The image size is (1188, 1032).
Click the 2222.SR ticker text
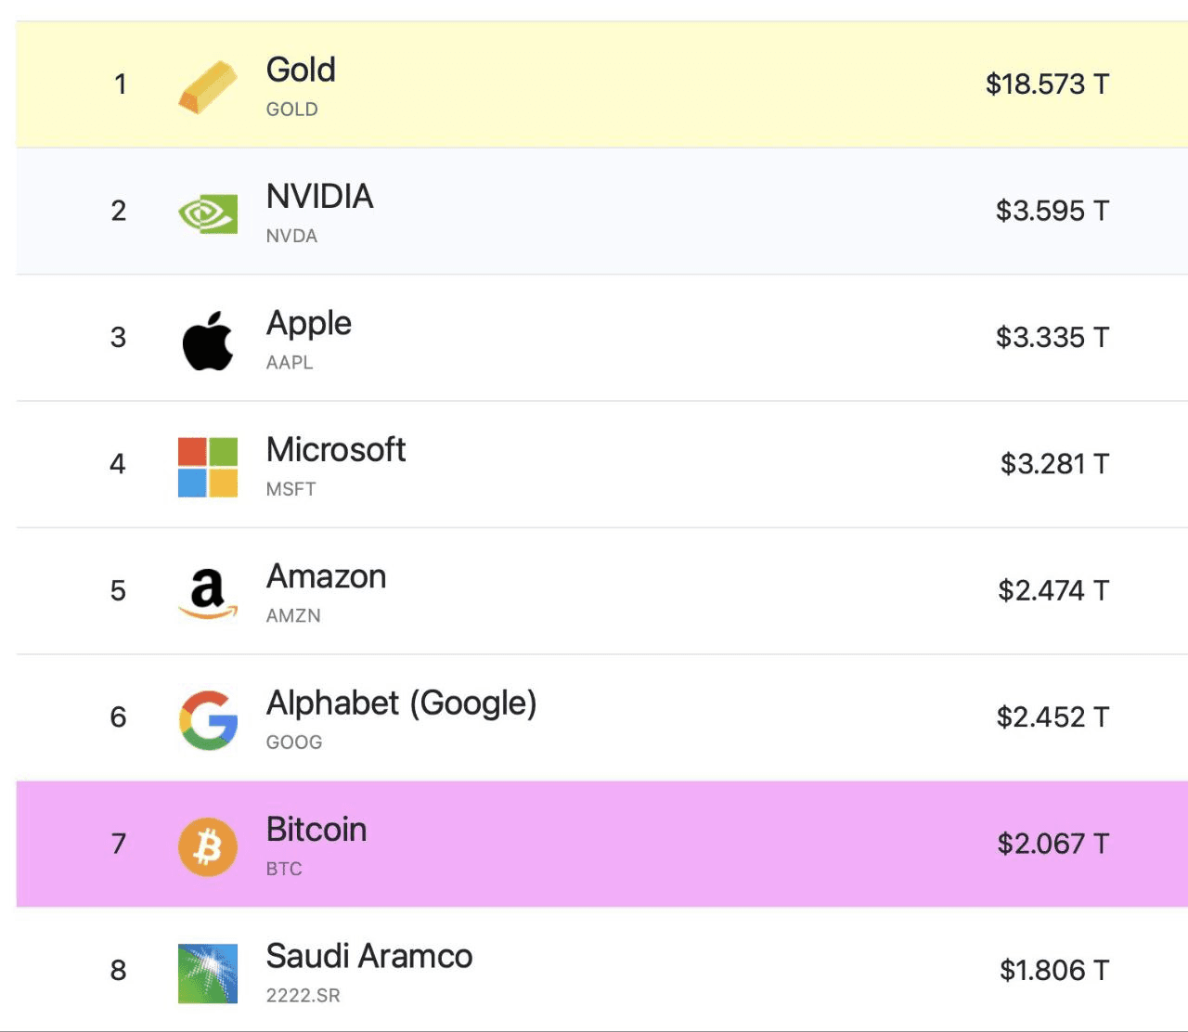(303, 996)
